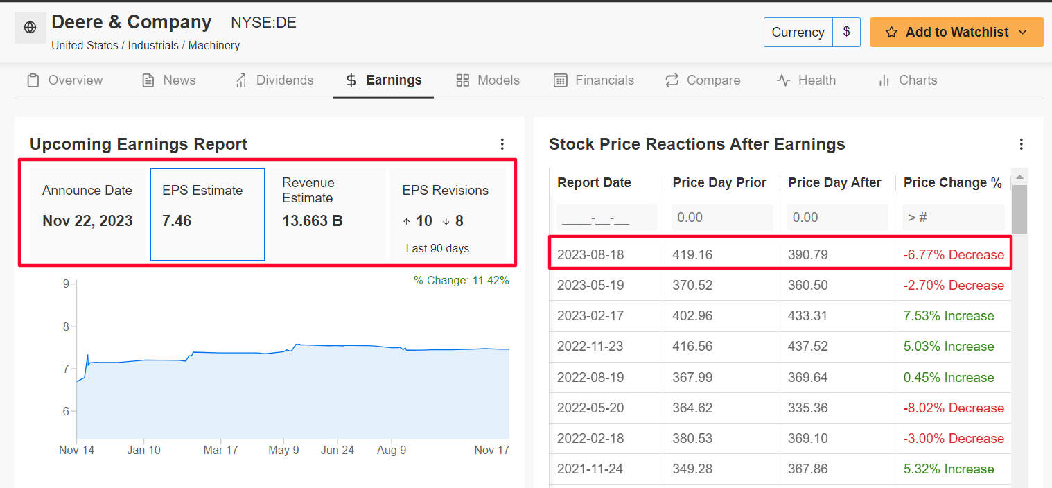Click the 2022-05-20 report date cell

[x=590, y=408]
